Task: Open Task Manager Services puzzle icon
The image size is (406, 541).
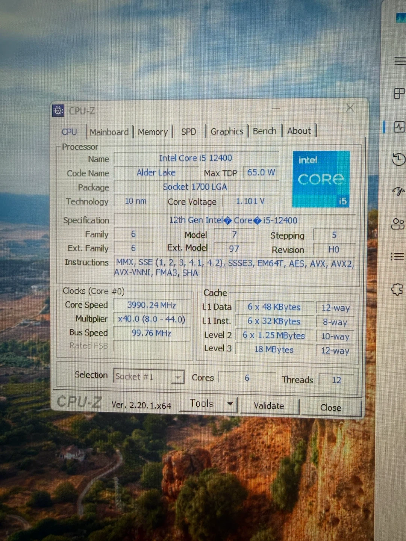Action: pyautogui.click(x=397, y=289)
